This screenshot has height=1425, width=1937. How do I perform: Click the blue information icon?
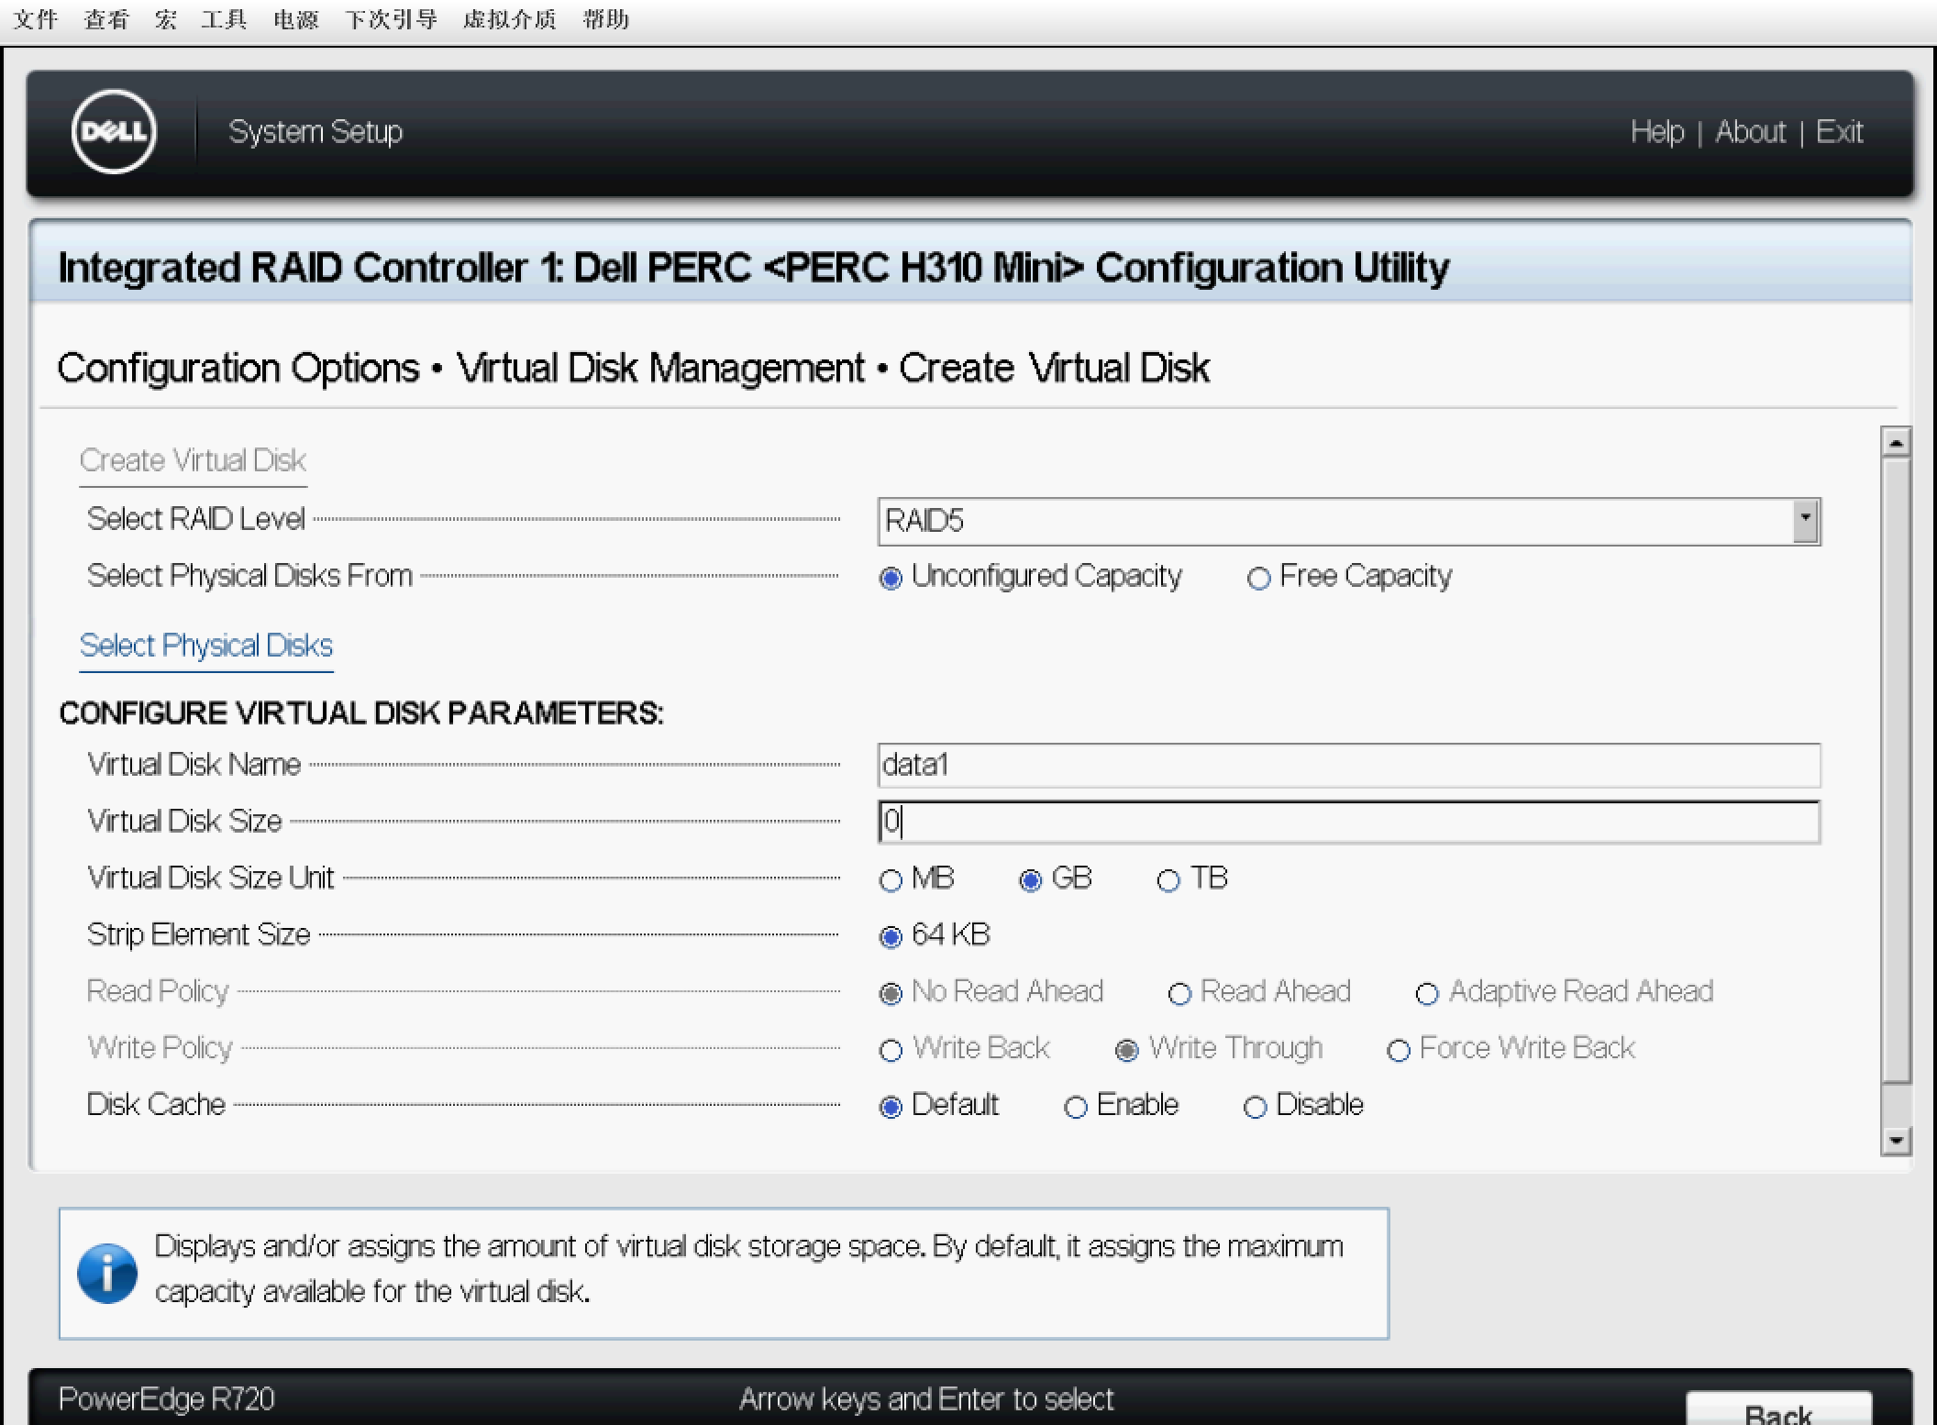coord(107,1273)
